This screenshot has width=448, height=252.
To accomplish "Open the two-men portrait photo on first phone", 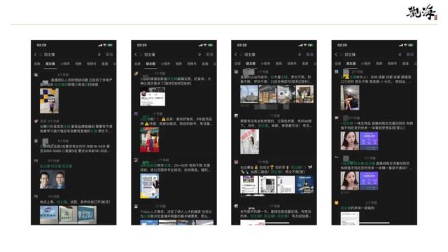I will (x=52, y=180).
